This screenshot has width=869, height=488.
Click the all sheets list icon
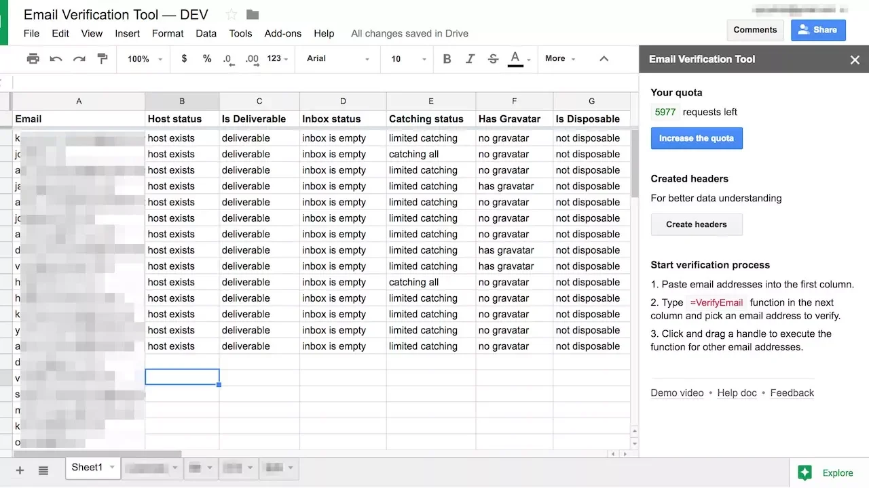[43, 470]
